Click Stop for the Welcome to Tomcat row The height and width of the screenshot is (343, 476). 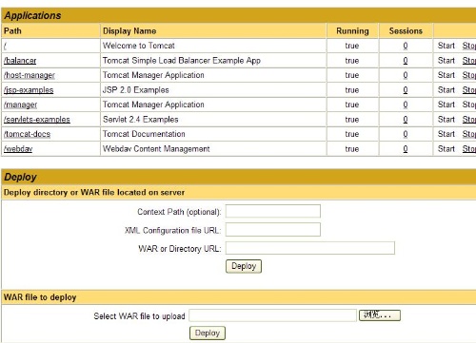coord(469,46)
